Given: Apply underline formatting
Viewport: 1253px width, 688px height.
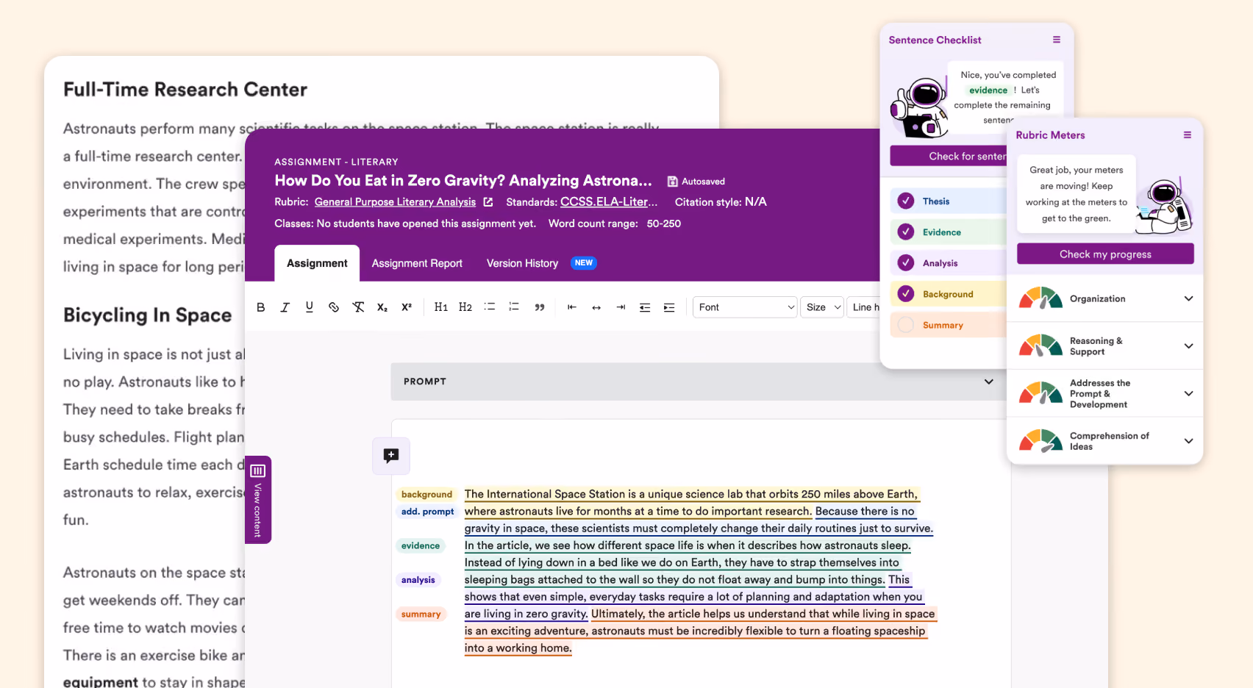Looking at the screenshot, I should (x=310, y=307).
